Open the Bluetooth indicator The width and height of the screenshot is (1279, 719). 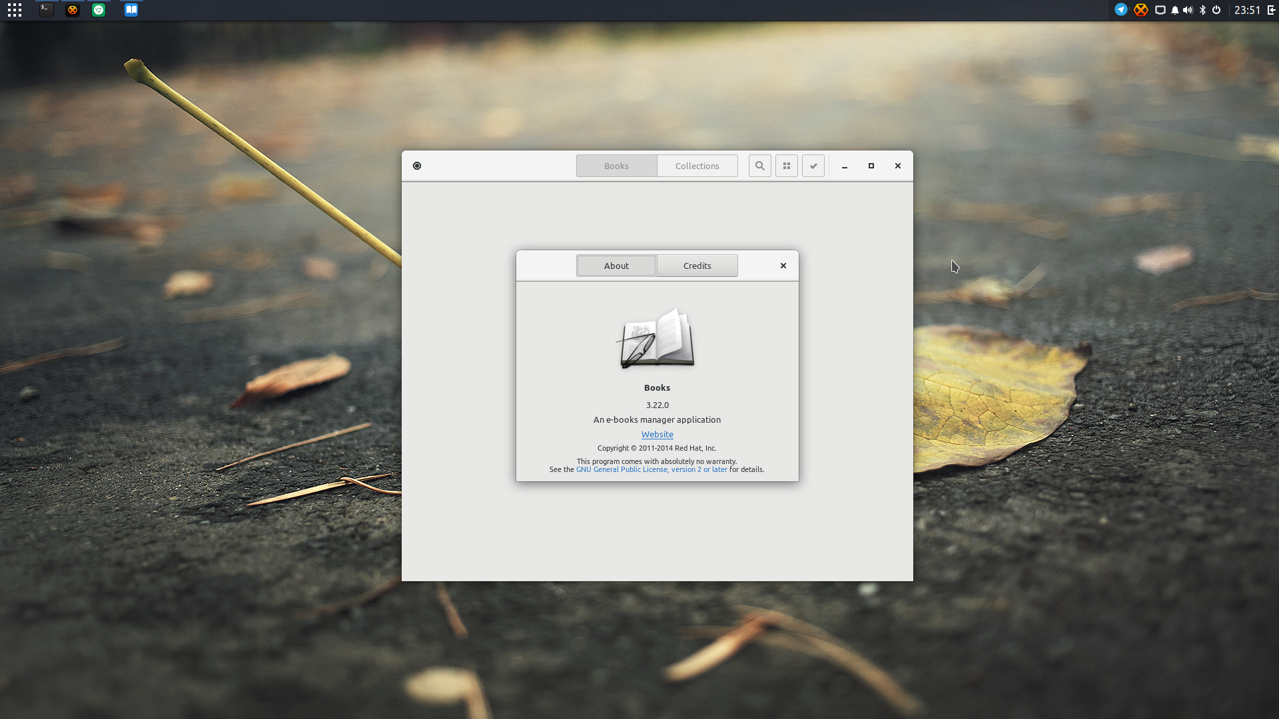coord(1202,10)
